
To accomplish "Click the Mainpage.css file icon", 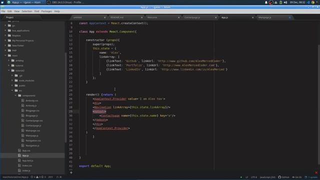I will pyautogui.click(x=23, y=130).
